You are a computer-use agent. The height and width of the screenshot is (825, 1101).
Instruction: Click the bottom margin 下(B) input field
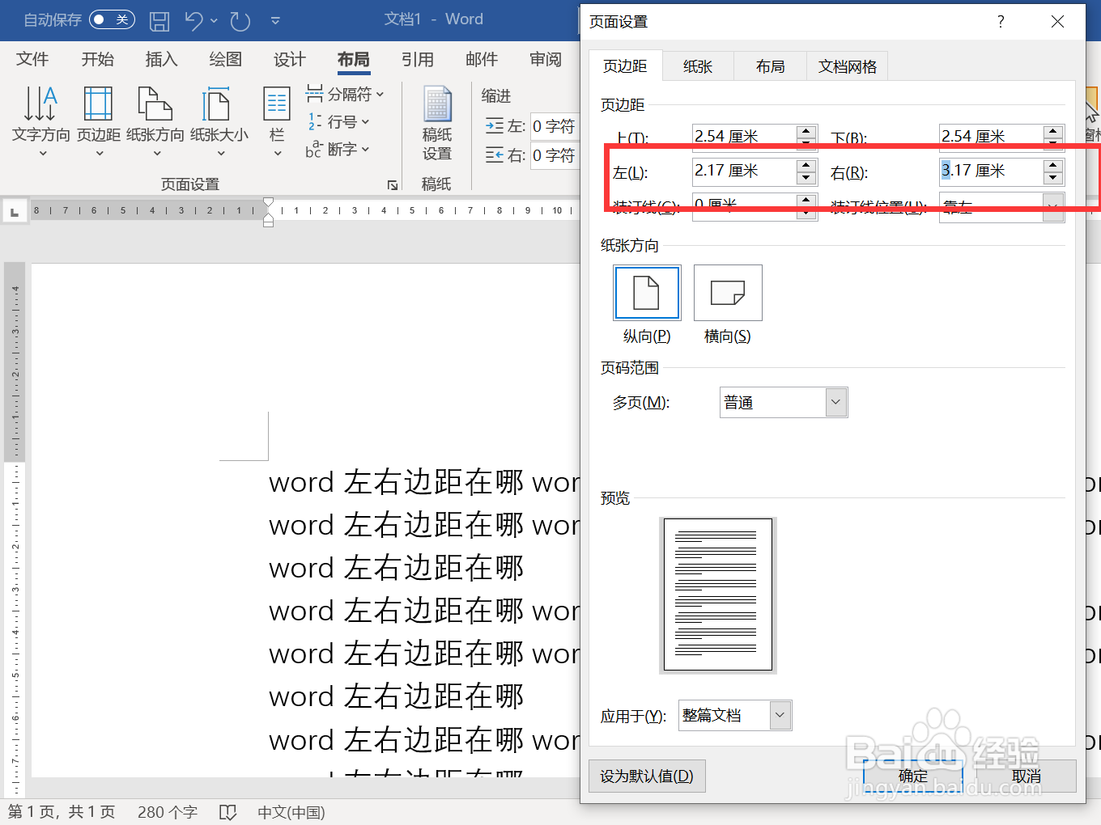click(990, 137)
